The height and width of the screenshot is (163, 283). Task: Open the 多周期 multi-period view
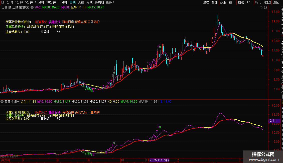click(99, 2)
